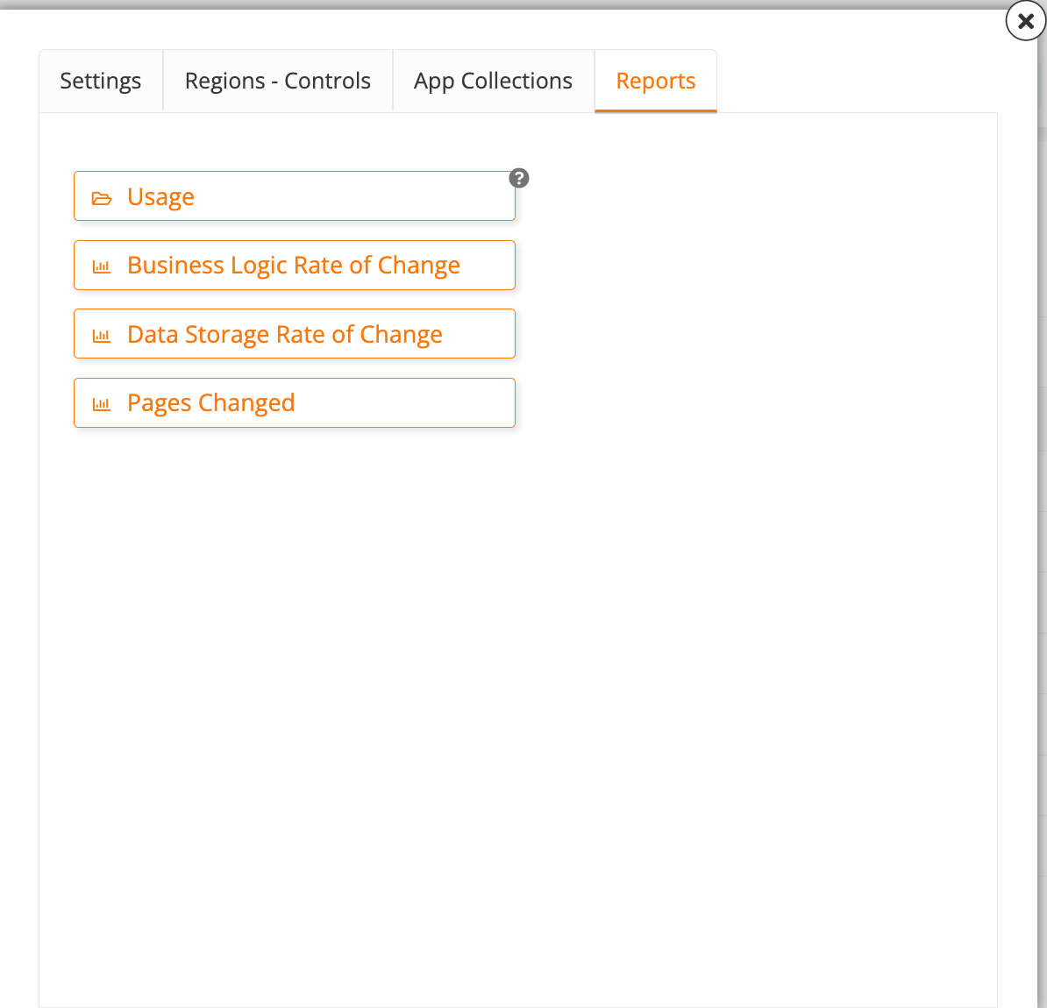
Task: Go to the App Collections tab
Action: pyautogui.click(x=493, y=81)
